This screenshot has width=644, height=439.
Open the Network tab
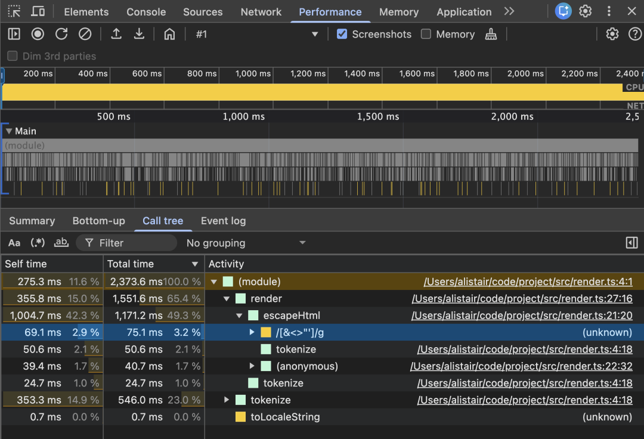(261, 12)
